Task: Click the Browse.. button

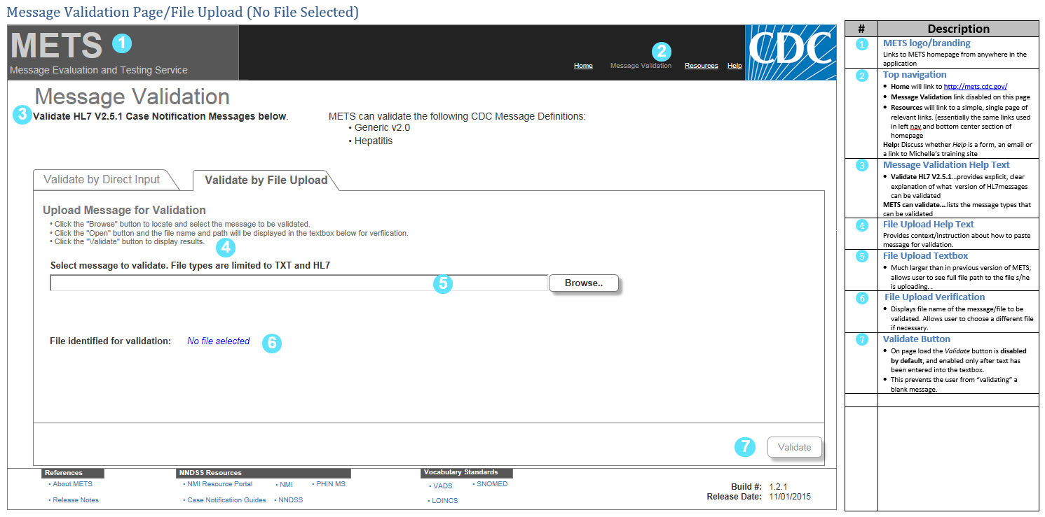Action: (x=584, y=283)
